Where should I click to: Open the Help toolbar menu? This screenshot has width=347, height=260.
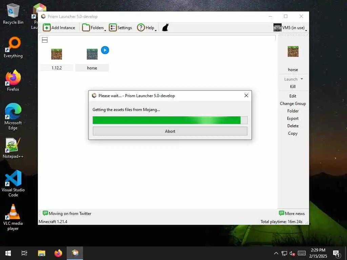pos(147,28)
